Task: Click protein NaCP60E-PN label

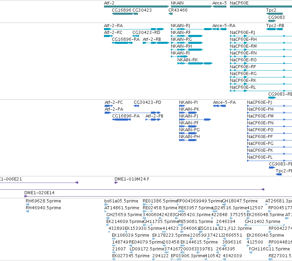Action: pyautogui.click(x=260, y=123)
